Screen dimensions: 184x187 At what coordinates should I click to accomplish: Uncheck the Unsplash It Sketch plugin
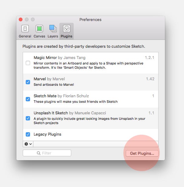[x=28, y=118]
